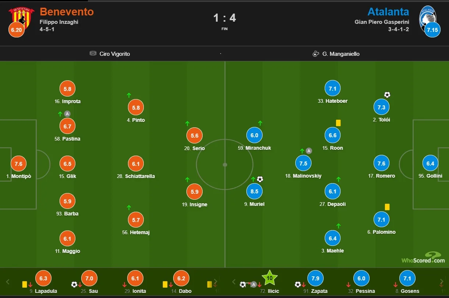Click the WhoScored.com logo
Image resolution: width=449 pixels, height=298 pixels.
point(423,258)
